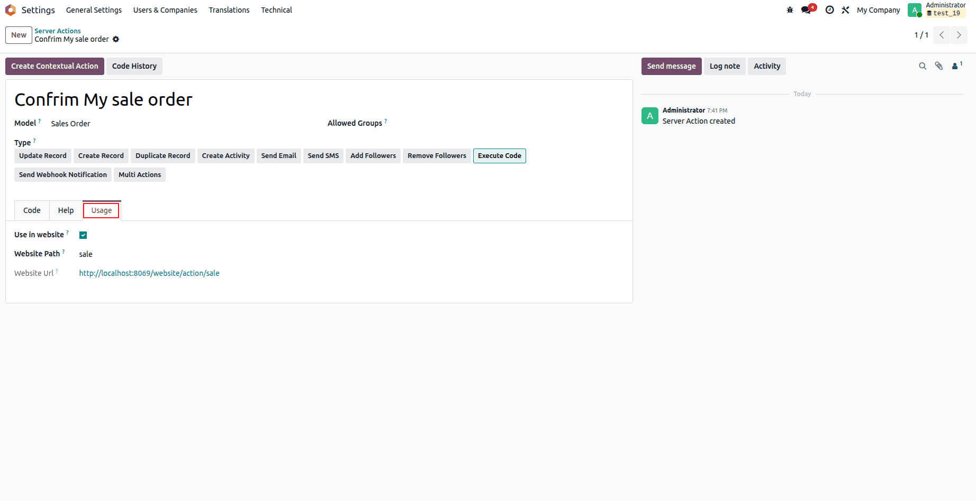Switch to the Help tab
976x501 pixels.
(66, 210)
